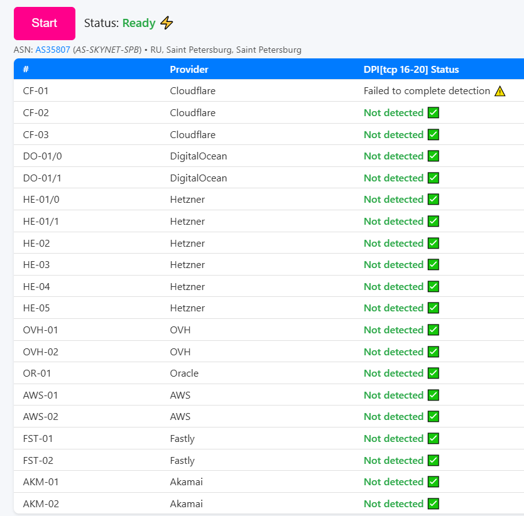Click 'RU, Saint Petersburg, Saint Petersburg' location text
The width and height of the screenshot is (524, 516).
226,50
